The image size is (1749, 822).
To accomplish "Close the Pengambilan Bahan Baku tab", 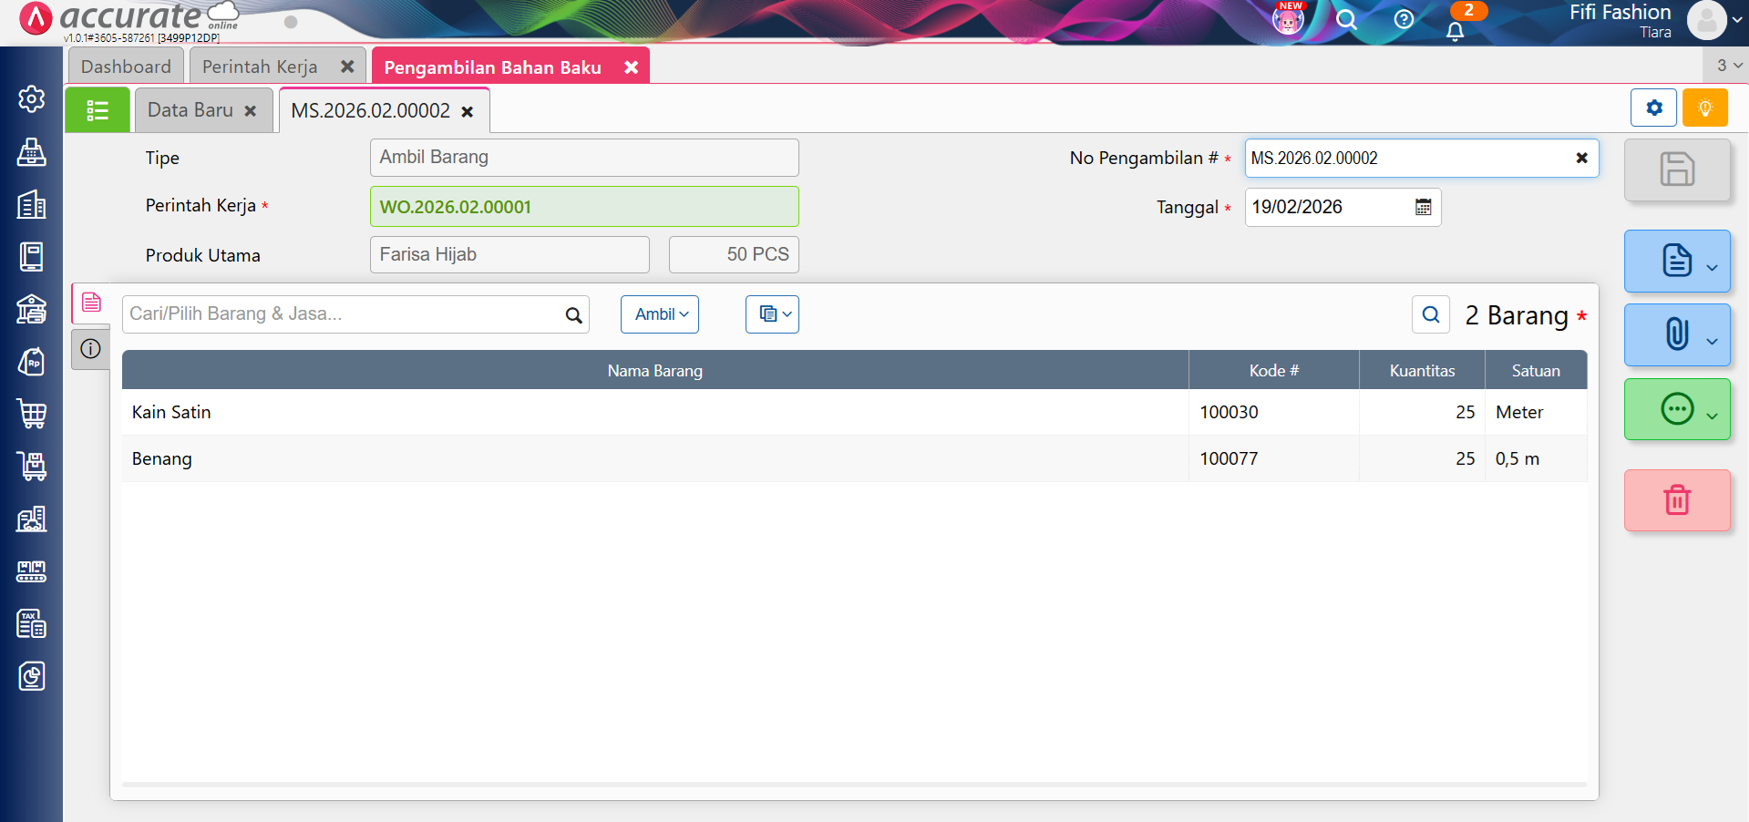I will (631, 67).
